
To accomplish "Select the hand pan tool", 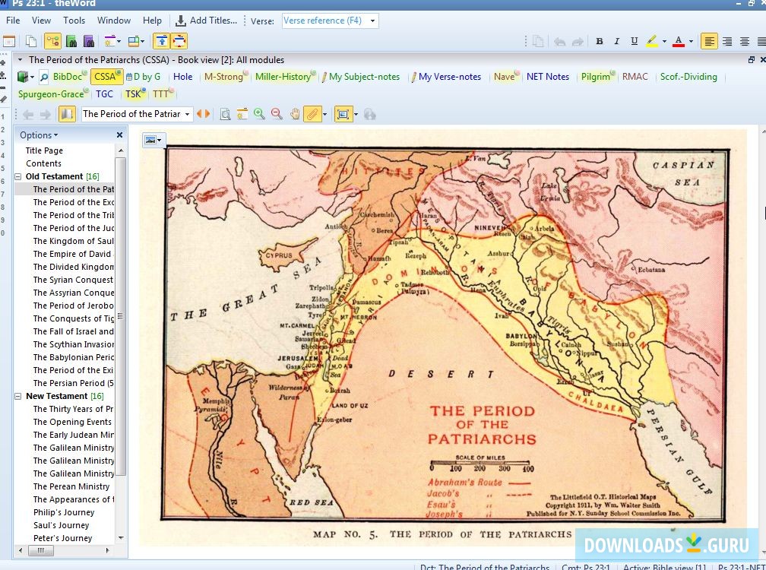I will point(294,114).
